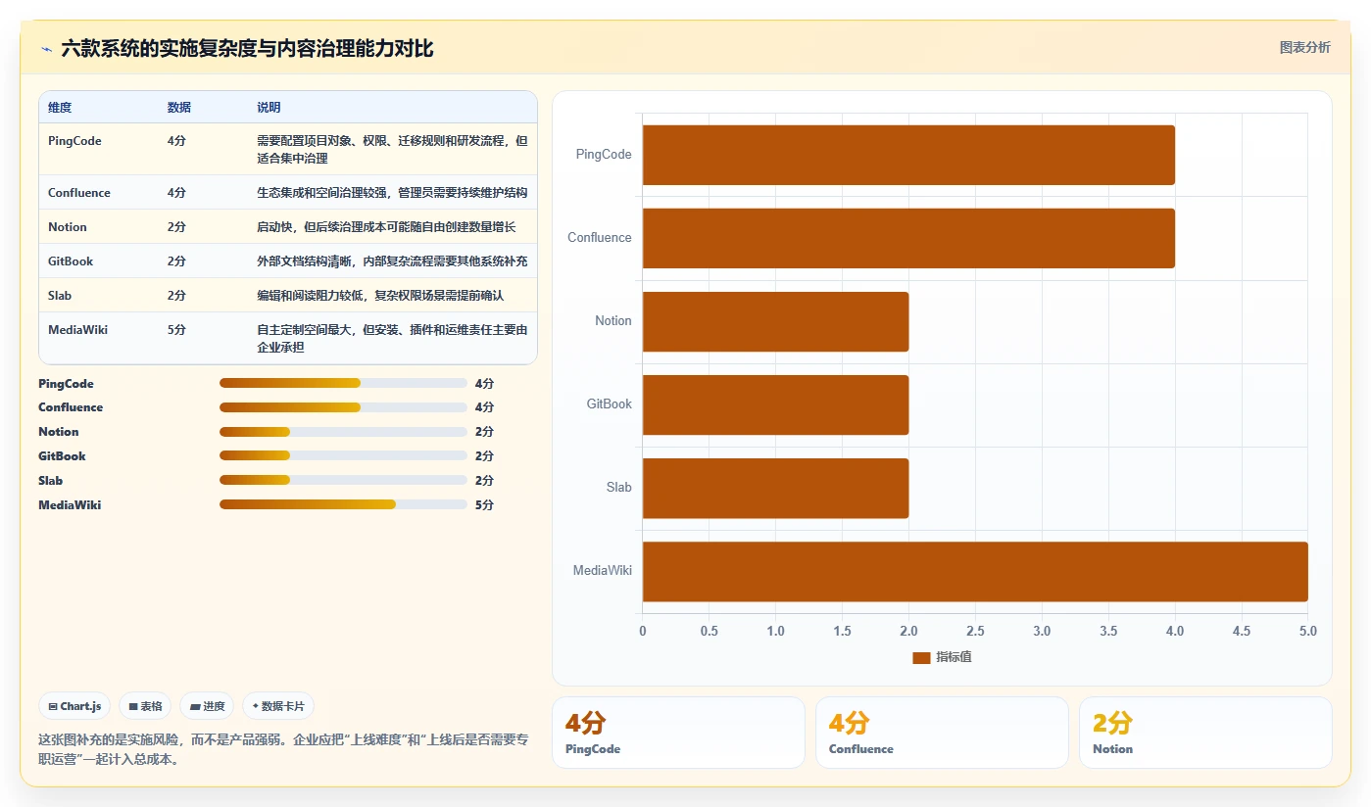Click the 2.5 x-axis tick label
Viewport: 1371px width, 807px height.
pyautogui.click(x=975, y=632)
